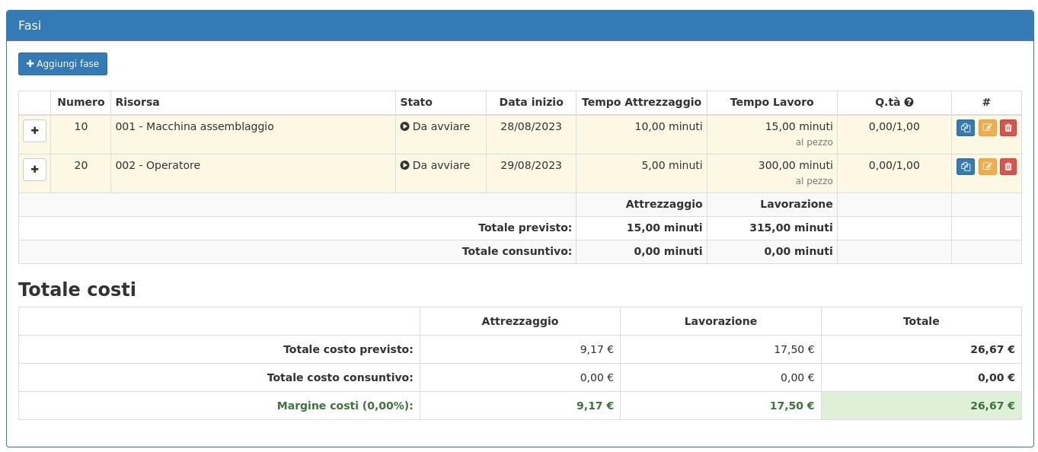This screenshot has width=1038, height=452.
Task: Delete the Macchina assemblaggio phase
Action: coord(1008,128)
